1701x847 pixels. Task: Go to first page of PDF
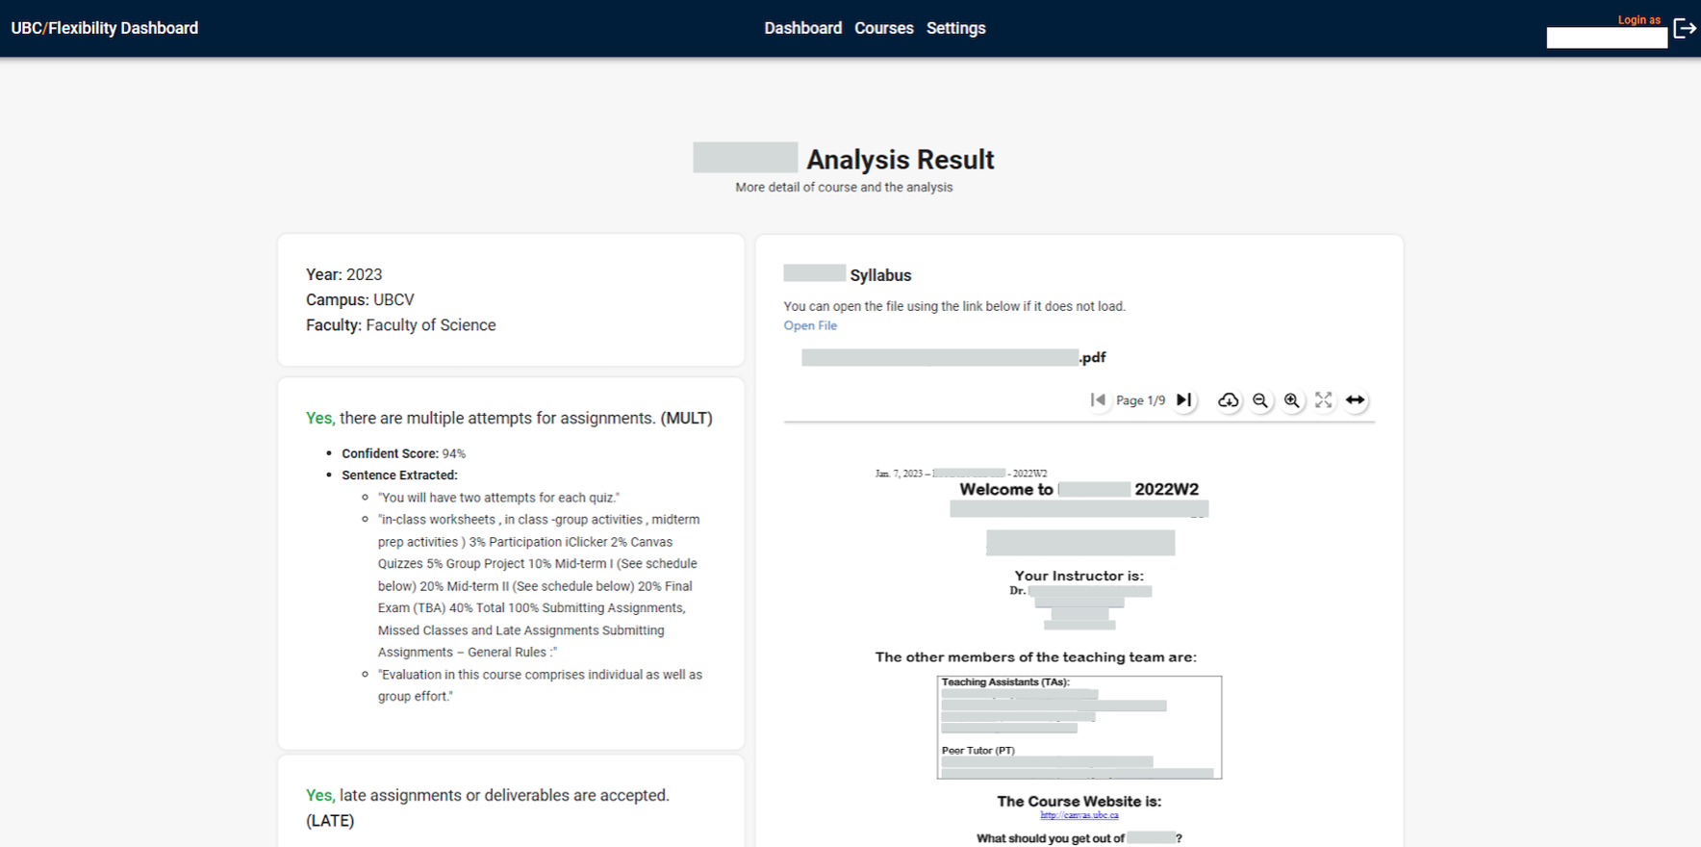pyautogui.click(x=1098, y=399)
